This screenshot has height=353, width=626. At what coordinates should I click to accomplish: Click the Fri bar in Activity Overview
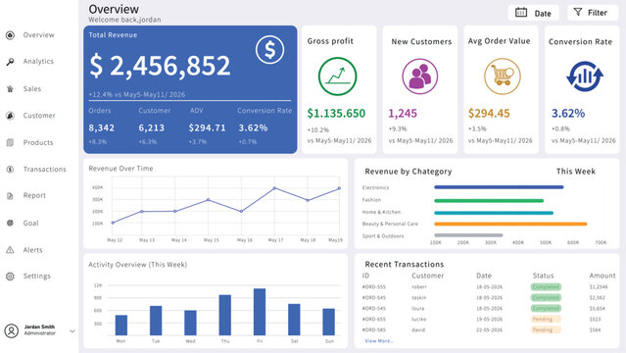pyautogui.click(x=260, y=312)
